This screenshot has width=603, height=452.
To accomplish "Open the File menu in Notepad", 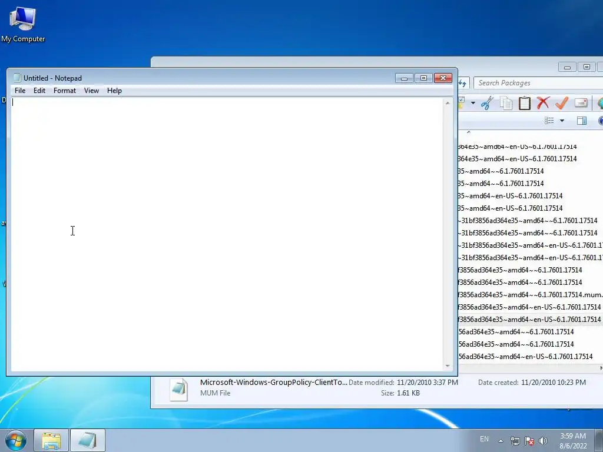I will tap(20, 91).
